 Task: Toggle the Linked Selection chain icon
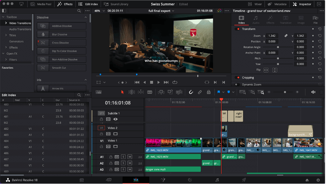(200, 92)
